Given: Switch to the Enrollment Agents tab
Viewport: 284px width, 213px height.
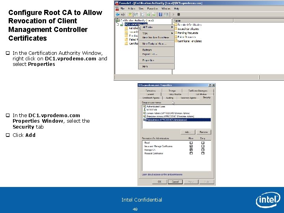Looking at the screenshot, I should click(x=151, y=98).
